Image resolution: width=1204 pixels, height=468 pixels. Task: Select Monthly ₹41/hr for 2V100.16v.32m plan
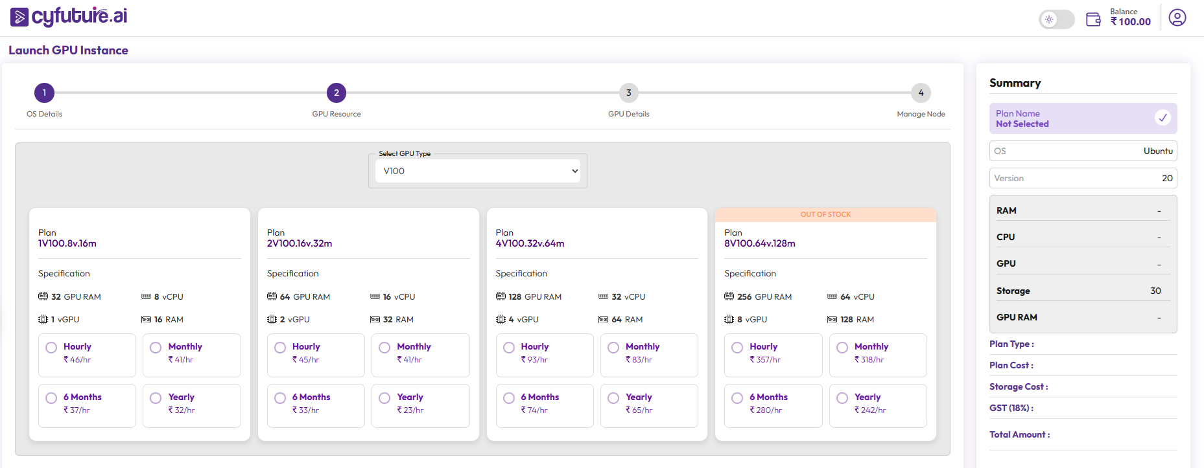[384, 348]
